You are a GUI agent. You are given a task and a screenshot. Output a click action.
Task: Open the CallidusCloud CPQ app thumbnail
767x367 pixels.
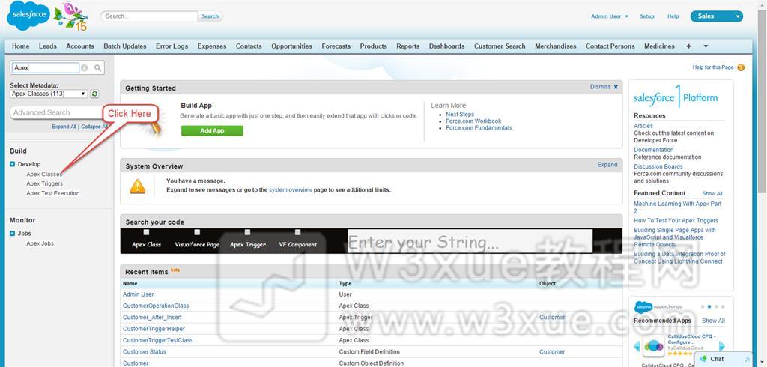[x=653, y=346]
